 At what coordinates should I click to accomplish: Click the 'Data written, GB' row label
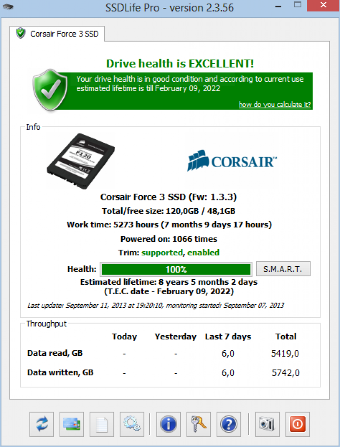pyautogui.click(x=60, y=373)
